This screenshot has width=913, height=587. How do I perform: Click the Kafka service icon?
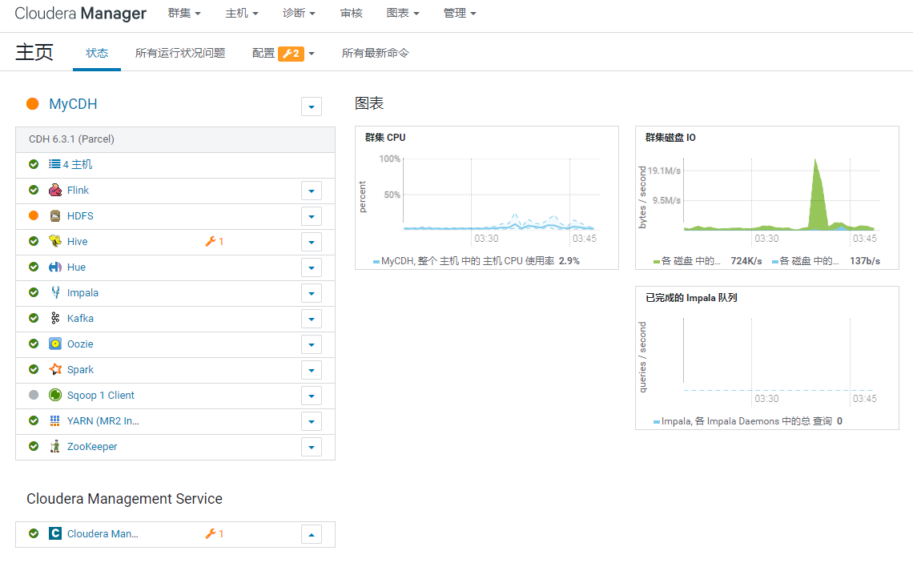click(x=55, y=318)
